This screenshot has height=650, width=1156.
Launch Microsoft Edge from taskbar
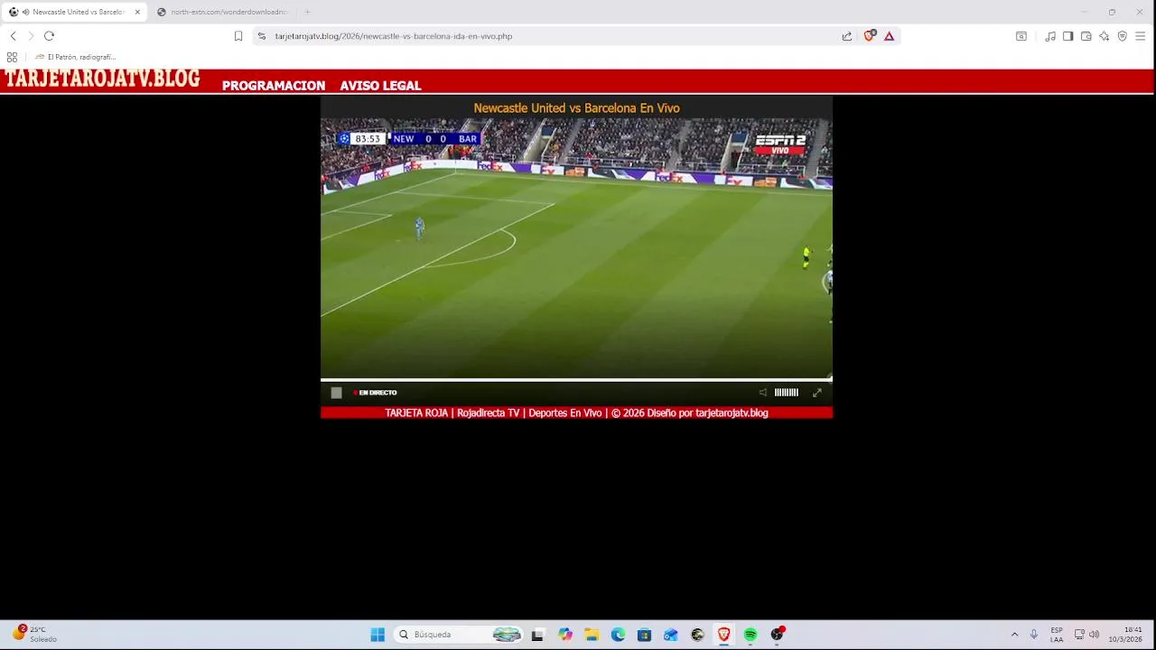point(618,635)
